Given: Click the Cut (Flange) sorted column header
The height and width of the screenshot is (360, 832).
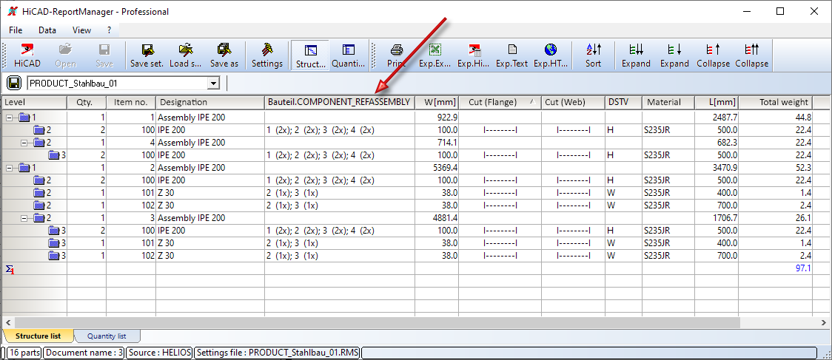Looking at the screenshot, I should click(x=500, y=102).
